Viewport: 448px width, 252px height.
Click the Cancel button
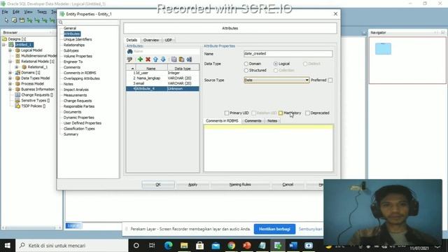[x=288, y=185]
